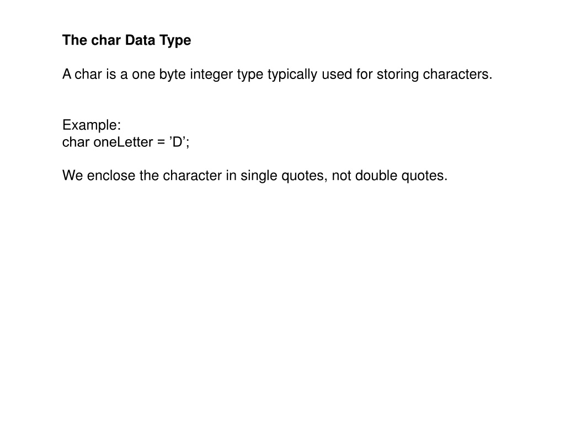Click the word "character" in the last sentence
This screenshot has width=565, height=424.
[x=193, y=176]
